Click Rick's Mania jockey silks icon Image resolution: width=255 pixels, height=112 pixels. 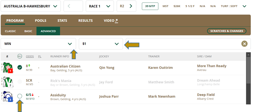point(8,82)
